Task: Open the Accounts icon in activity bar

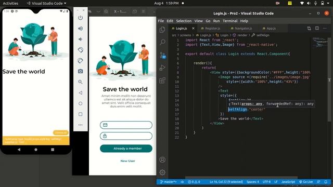Action: click(162, 159)
